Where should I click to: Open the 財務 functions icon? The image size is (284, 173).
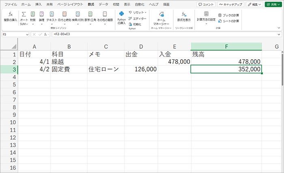[33, 14]
